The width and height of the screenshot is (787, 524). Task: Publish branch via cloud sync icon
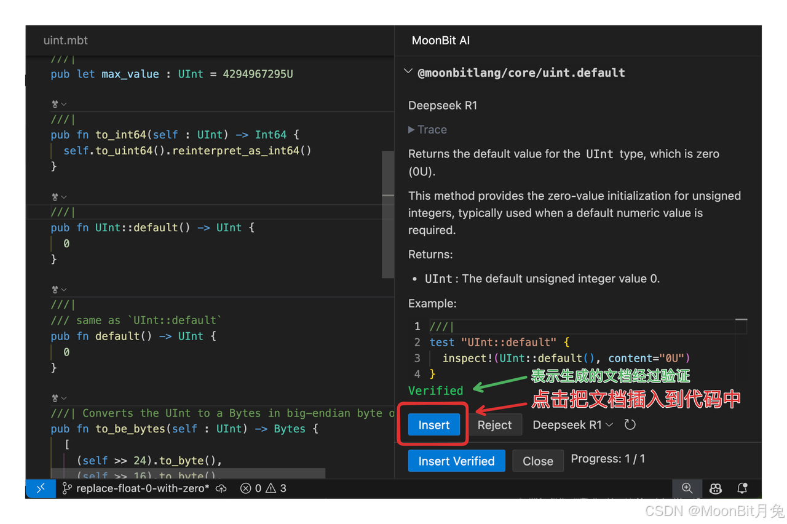pos(221,488)
